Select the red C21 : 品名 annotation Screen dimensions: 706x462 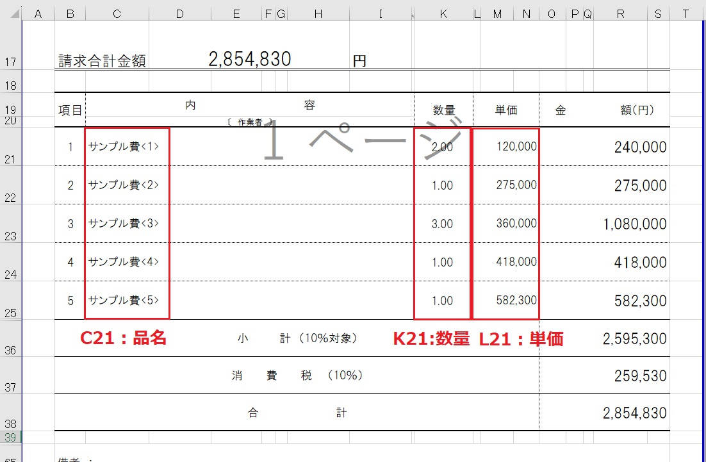123,339
